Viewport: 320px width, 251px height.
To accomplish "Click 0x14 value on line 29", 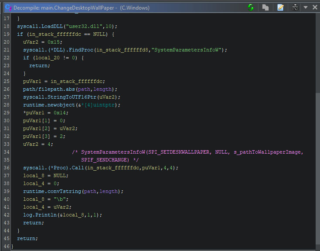I will 60,113.
